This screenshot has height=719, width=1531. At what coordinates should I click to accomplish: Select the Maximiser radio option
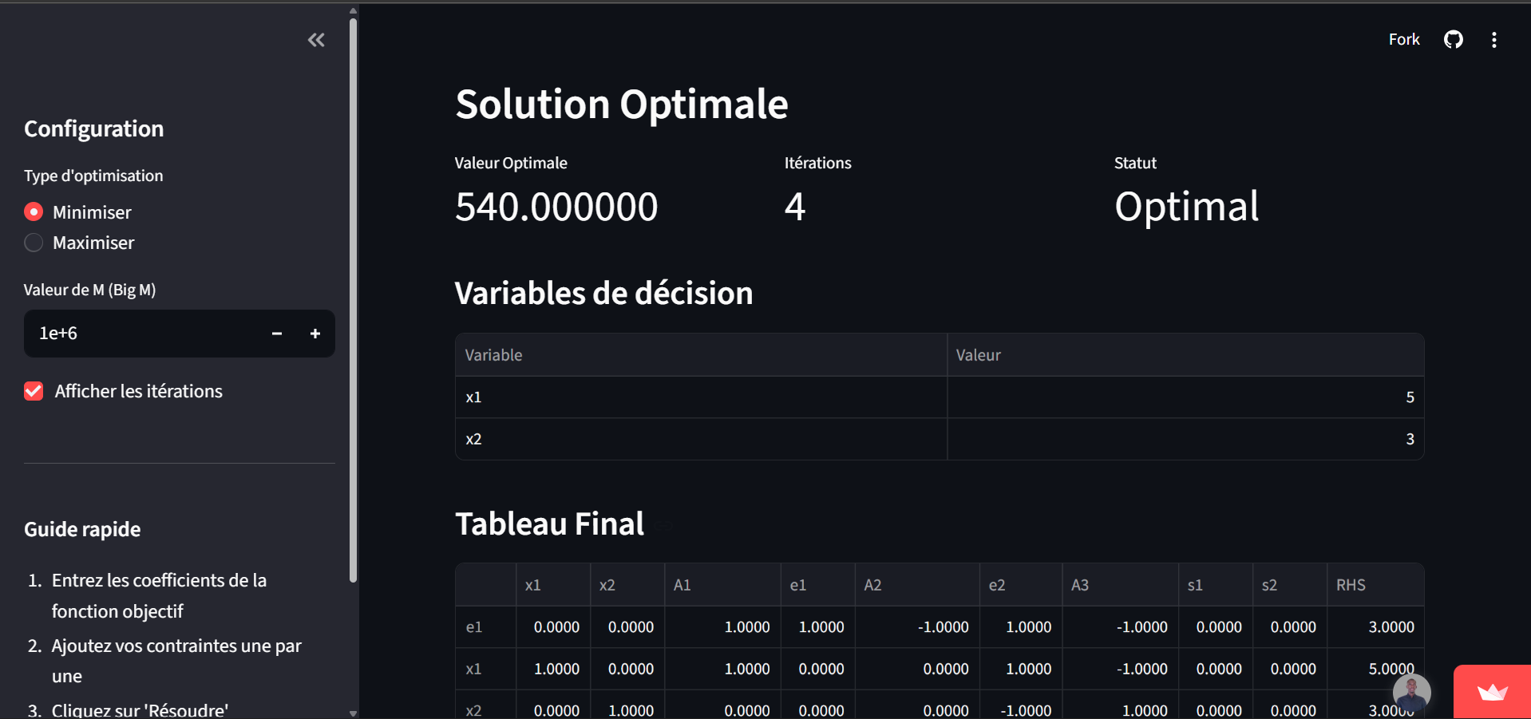point(34,243)
